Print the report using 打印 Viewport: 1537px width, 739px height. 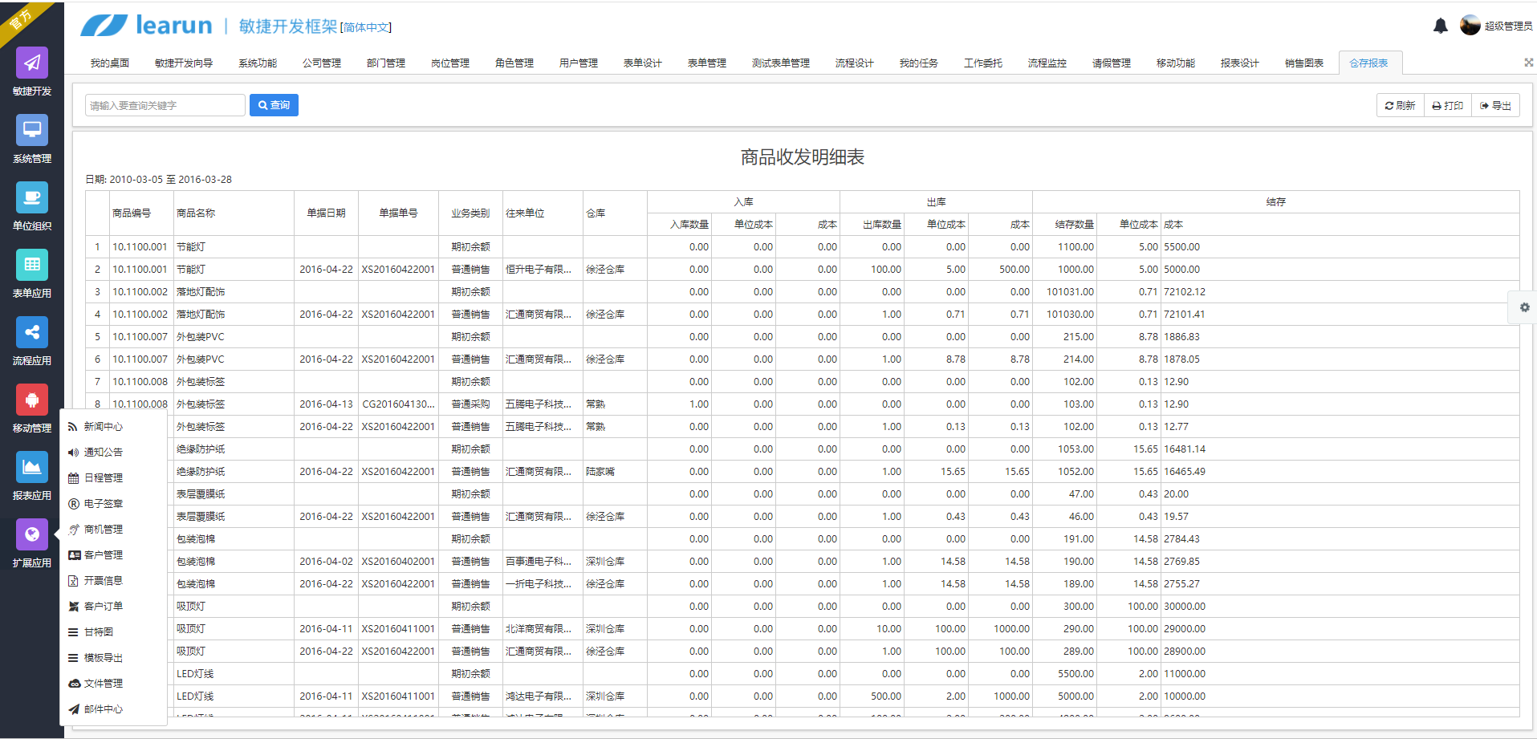pos(1447,105)
